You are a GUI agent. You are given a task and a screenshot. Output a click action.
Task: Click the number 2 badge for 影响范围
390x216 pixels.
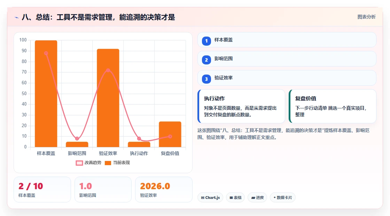pyautogui.click(x=206, y=60)
